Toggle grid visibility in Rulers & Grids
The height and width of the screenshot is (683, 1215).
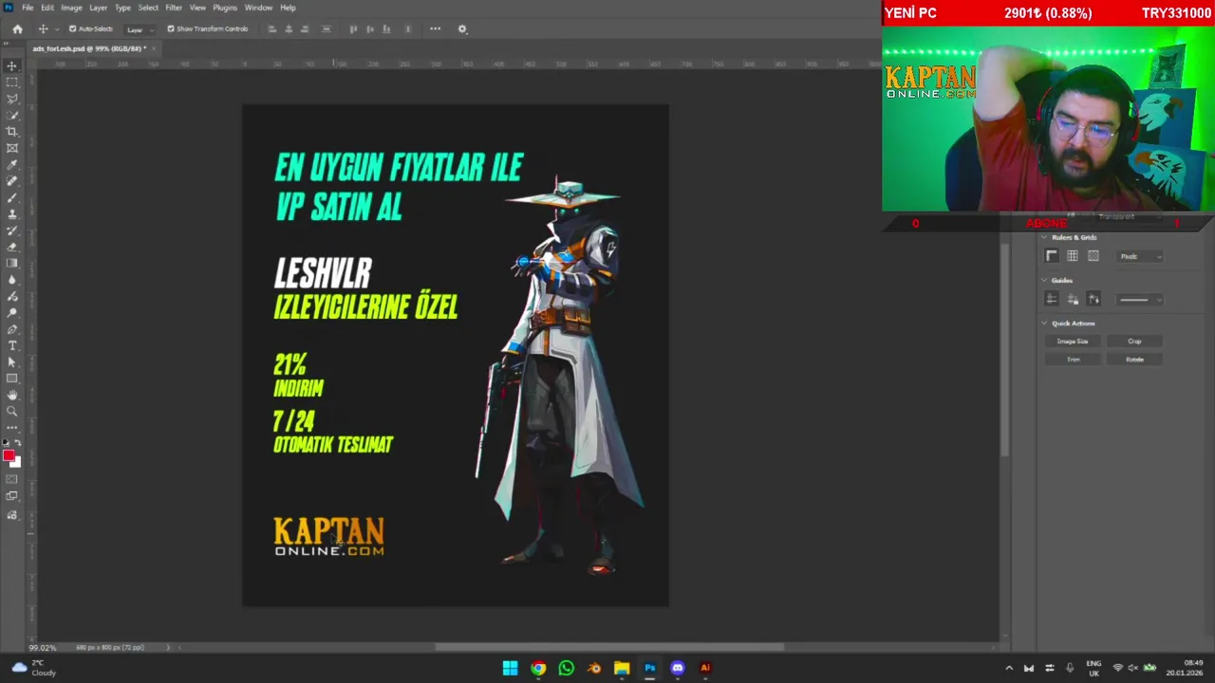1073,256
